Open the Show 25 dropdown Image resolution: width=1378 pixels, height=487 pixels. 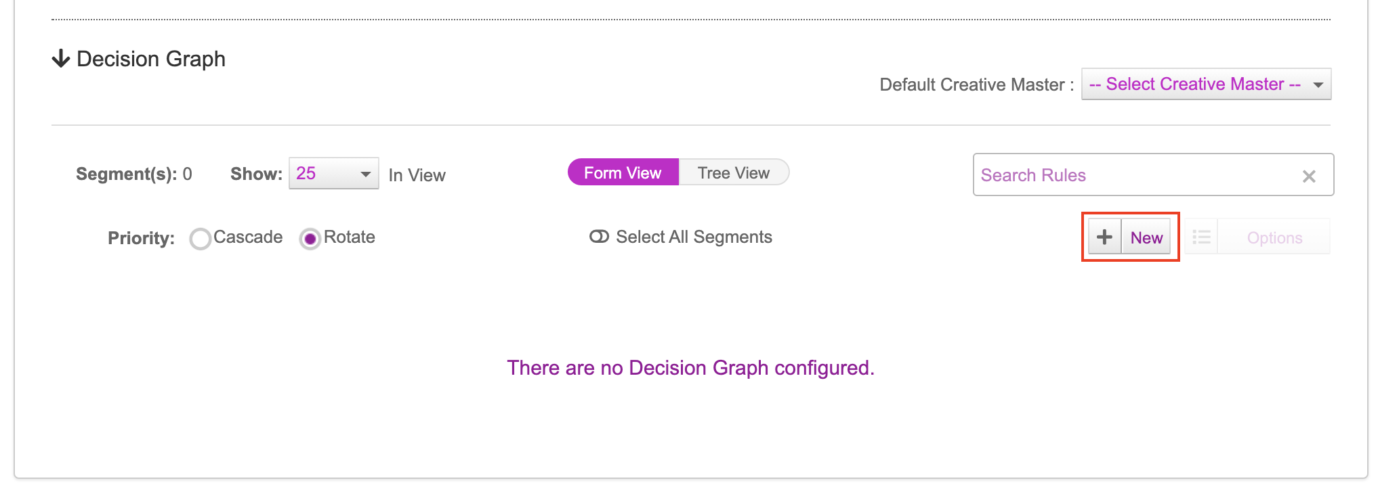[333, 174]
